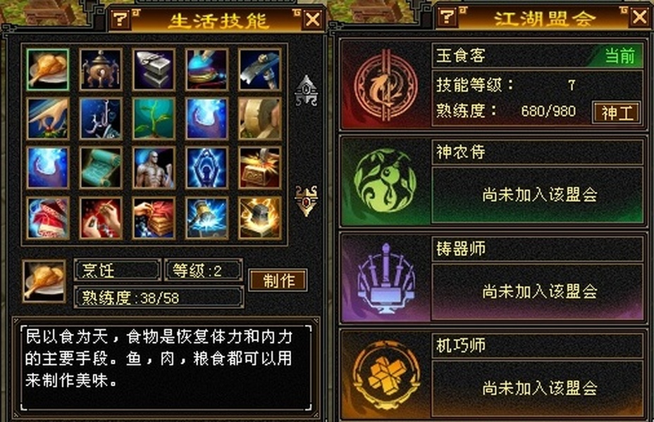Click the 神工 button
654x422 pixels.
(x=617, y=113)
